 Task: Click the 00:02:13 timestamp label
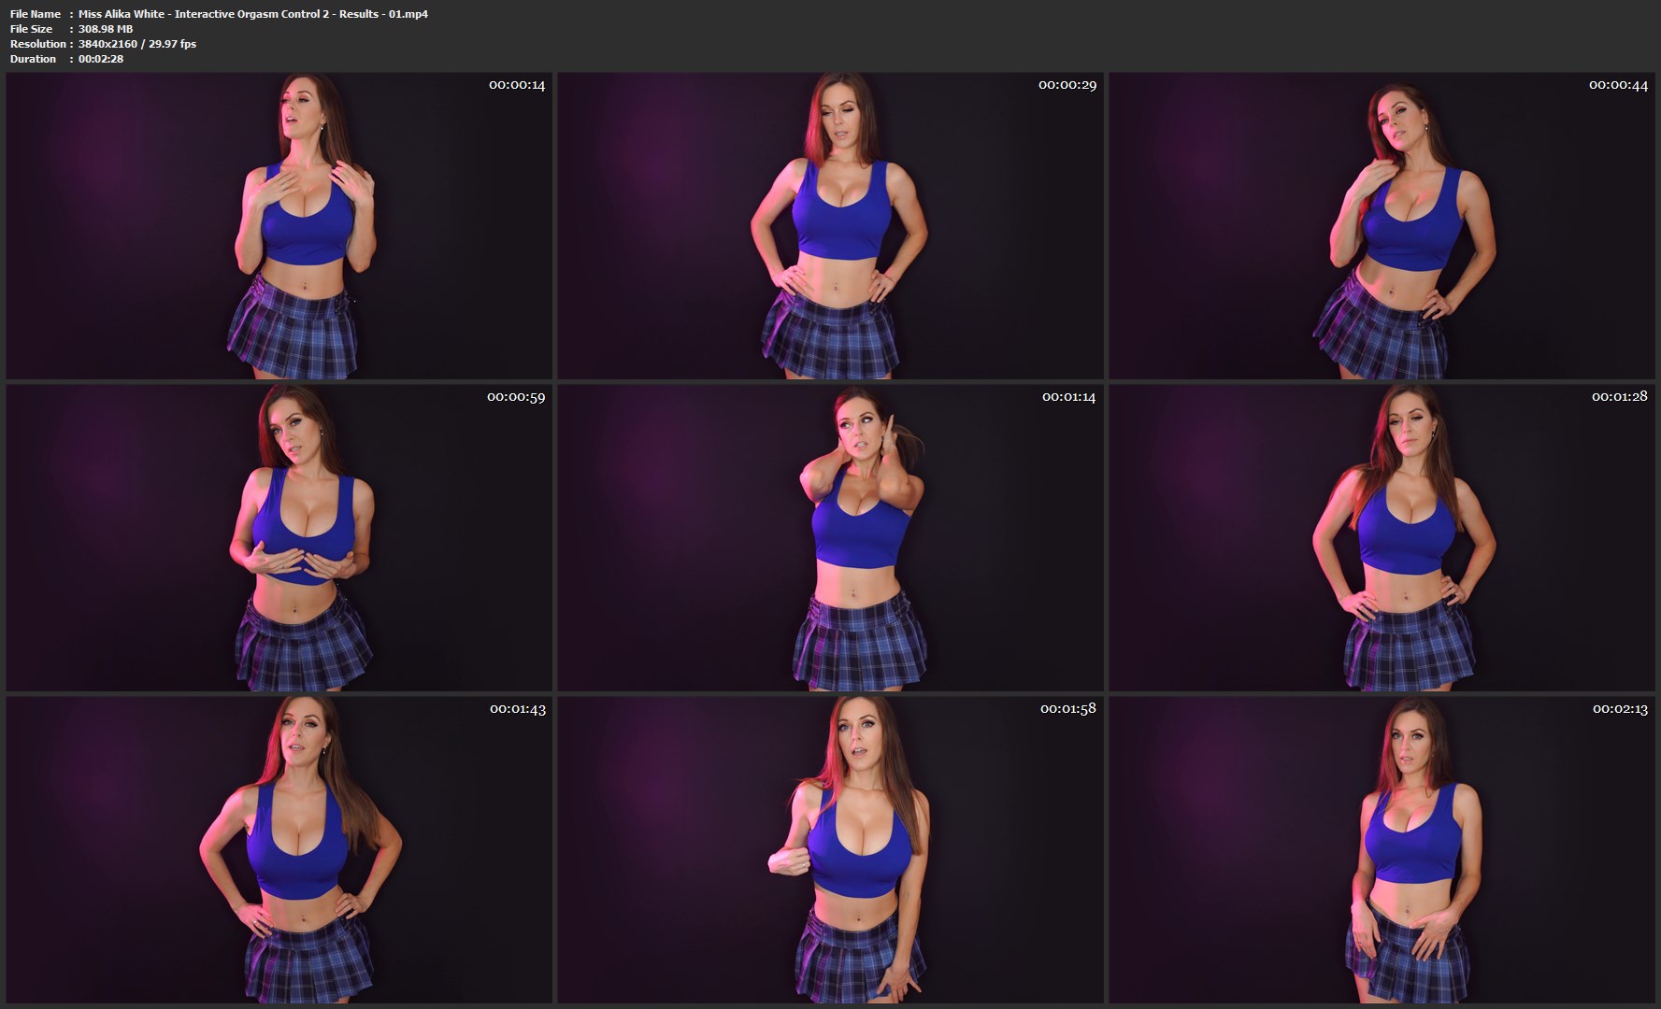pos(1620,709)
